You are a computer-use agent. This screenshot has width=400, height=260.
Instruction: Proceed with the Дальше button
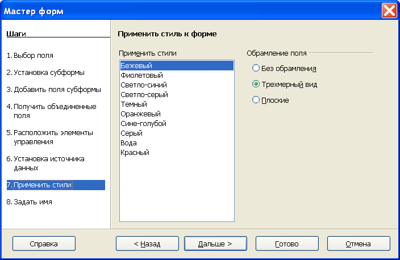[215, 244]
